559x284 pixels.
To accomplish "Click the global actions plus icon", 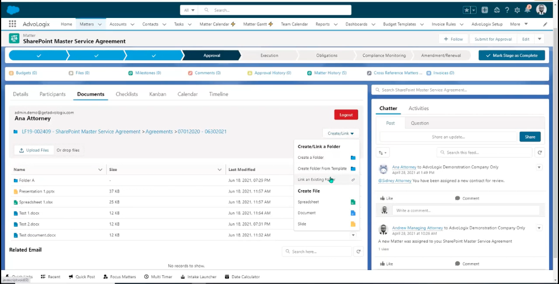I will click(485, 10).
